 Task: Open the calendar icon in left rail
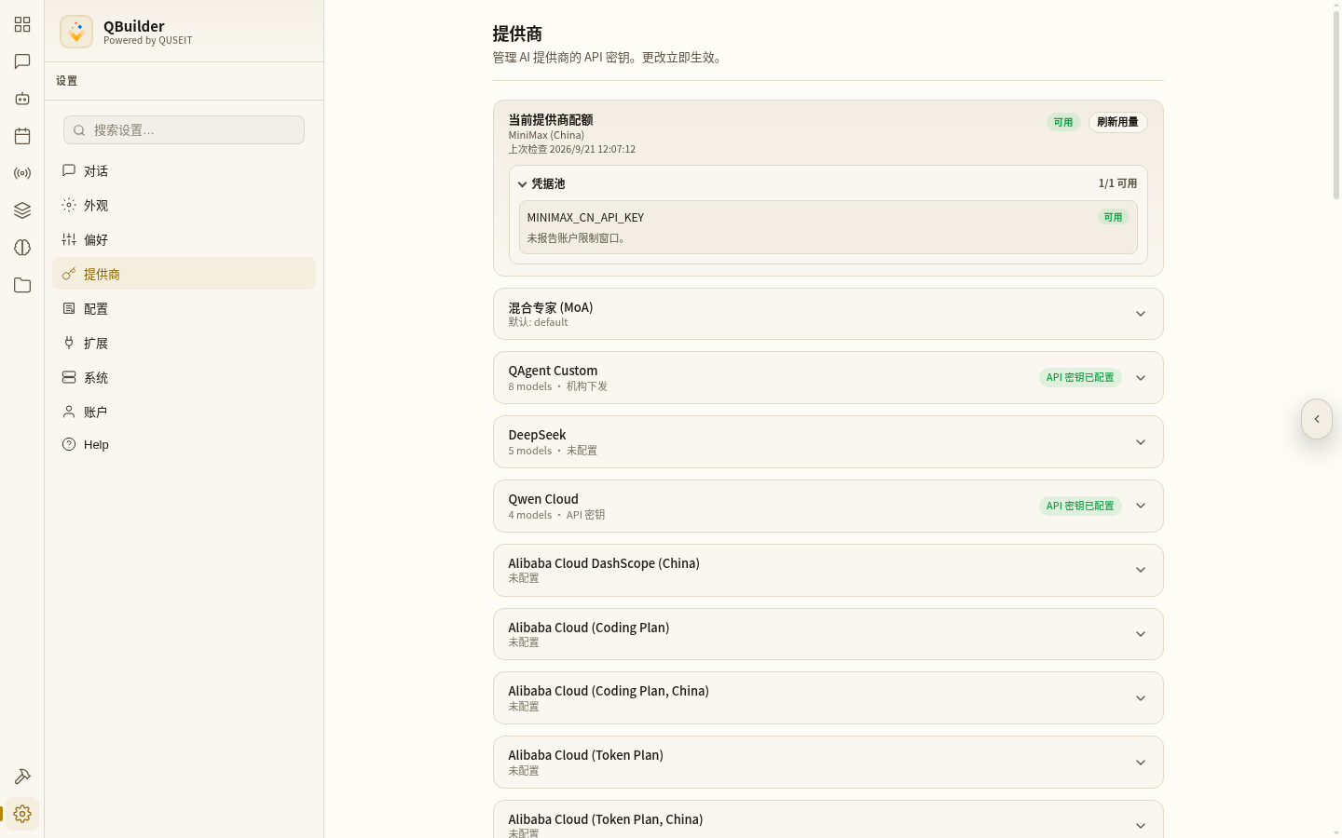point(22,136)
